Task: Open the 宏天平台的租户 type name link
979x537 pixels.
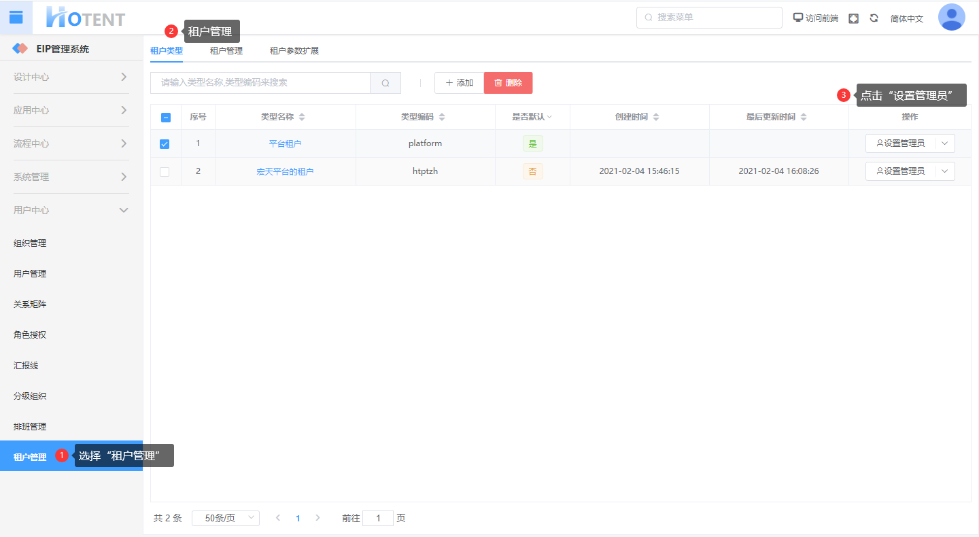Action: [x=285, y=172]
